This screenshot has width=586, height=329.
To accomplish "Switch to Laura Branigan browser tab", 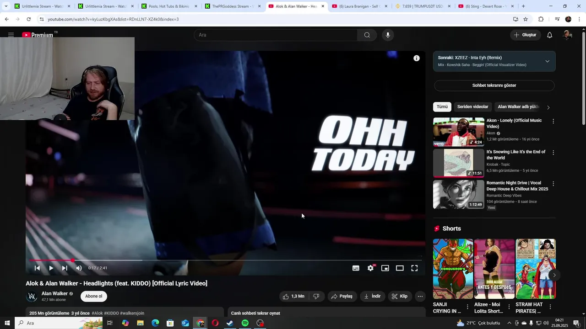I will point(360,6).
